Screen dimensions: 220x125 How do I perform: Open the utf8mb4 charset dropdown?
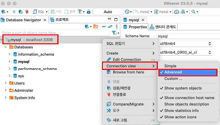186,44
